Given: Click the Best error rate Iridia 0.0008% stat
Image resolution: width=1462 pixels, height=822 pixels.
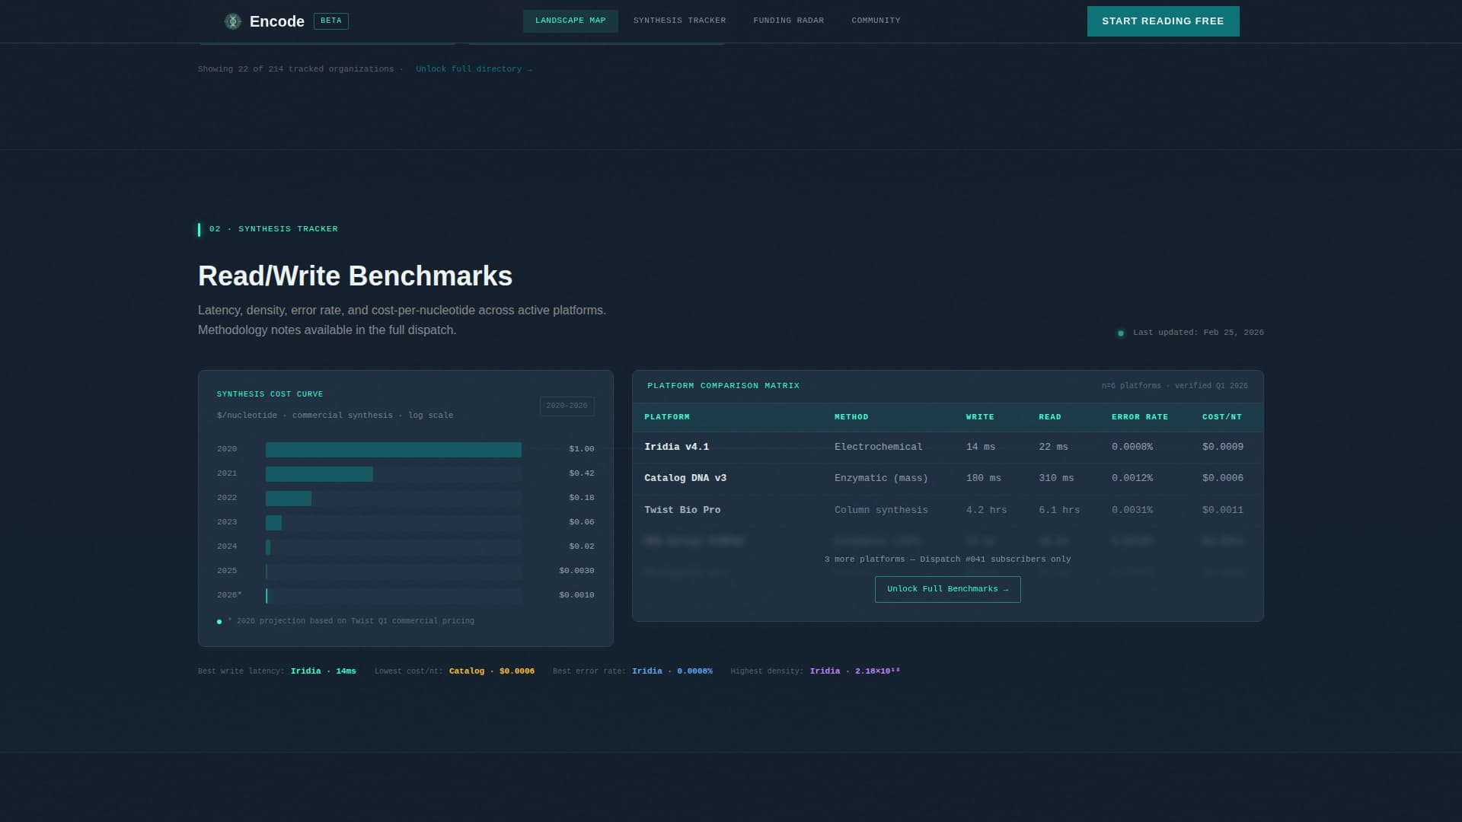Looking at the screenshot, I should point(633,671).
